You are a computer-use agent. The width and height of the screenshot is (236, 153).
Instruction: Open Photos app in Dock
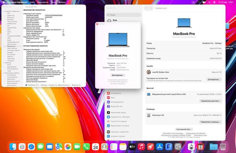tap(68, 147)
